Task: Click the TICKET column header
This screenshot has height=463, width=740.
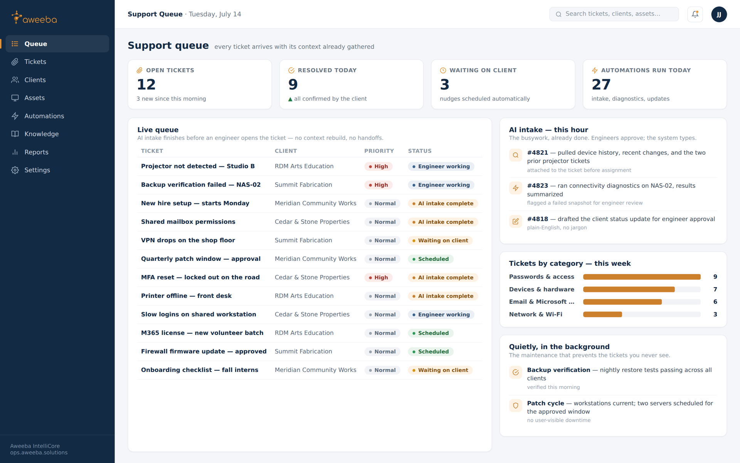Action: pyautogui.click(x=152, y=151)
